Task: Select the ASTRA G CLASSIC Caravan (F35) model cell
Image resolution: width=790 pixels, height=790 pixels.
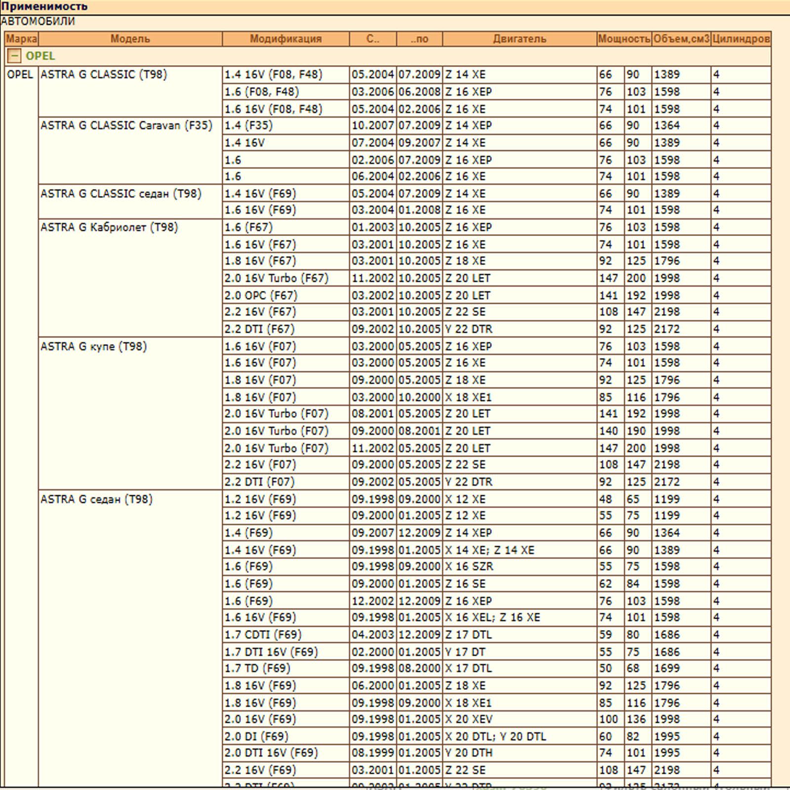Action: [x=126, y=125]
